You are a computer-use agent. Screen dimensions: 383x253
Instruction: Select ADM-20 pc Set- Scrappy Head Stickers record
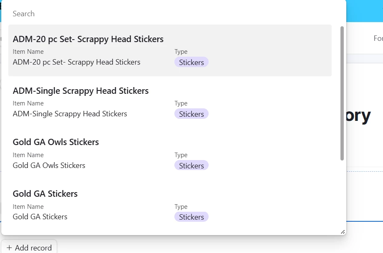(x=170, y=50)
